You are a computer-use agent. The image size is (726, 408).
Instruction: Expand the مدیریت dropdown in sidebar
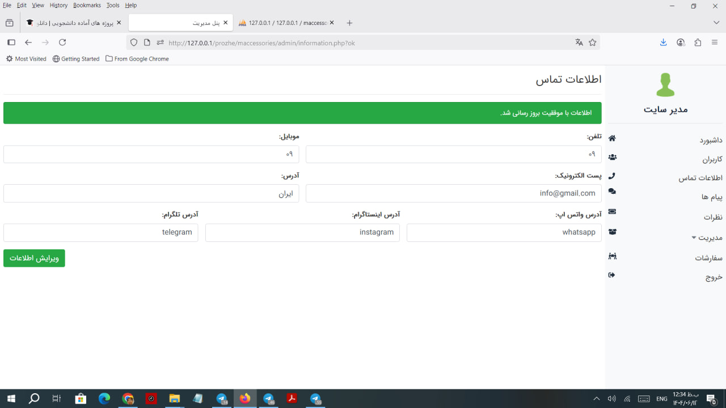pos(706,237)
